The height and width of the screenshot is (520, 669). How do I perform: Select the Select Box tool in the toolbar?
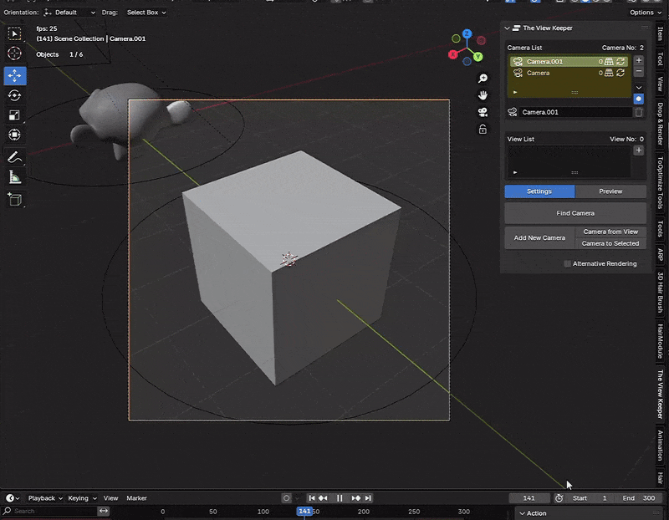pyautogui.click(x=14, y=33)
